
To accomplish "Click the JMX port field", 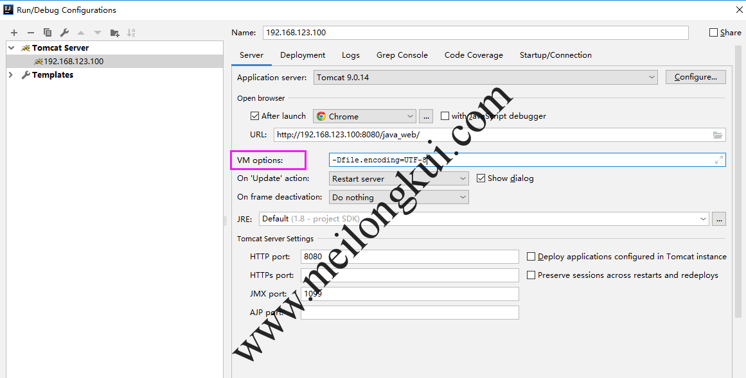I will pyautogui.click(x=410, y=294).
